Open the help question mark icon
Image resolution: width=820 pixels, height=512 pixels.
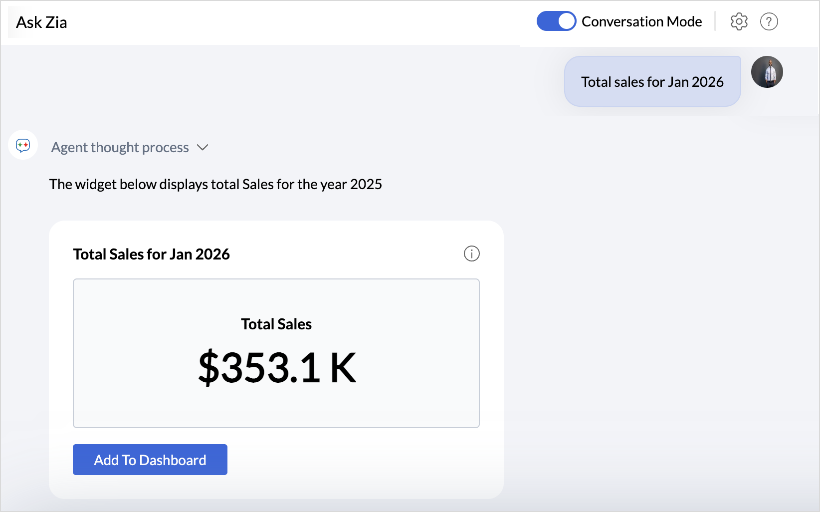pos(769,21)
